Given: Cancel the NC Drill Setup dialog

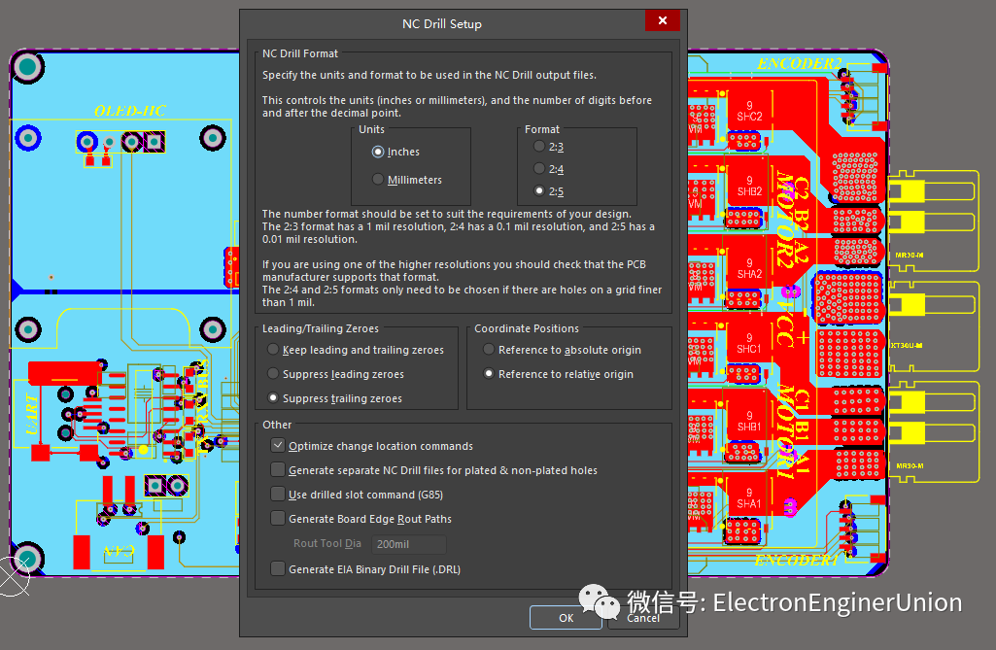Looking at the screenshot, I should click(643, 617).
